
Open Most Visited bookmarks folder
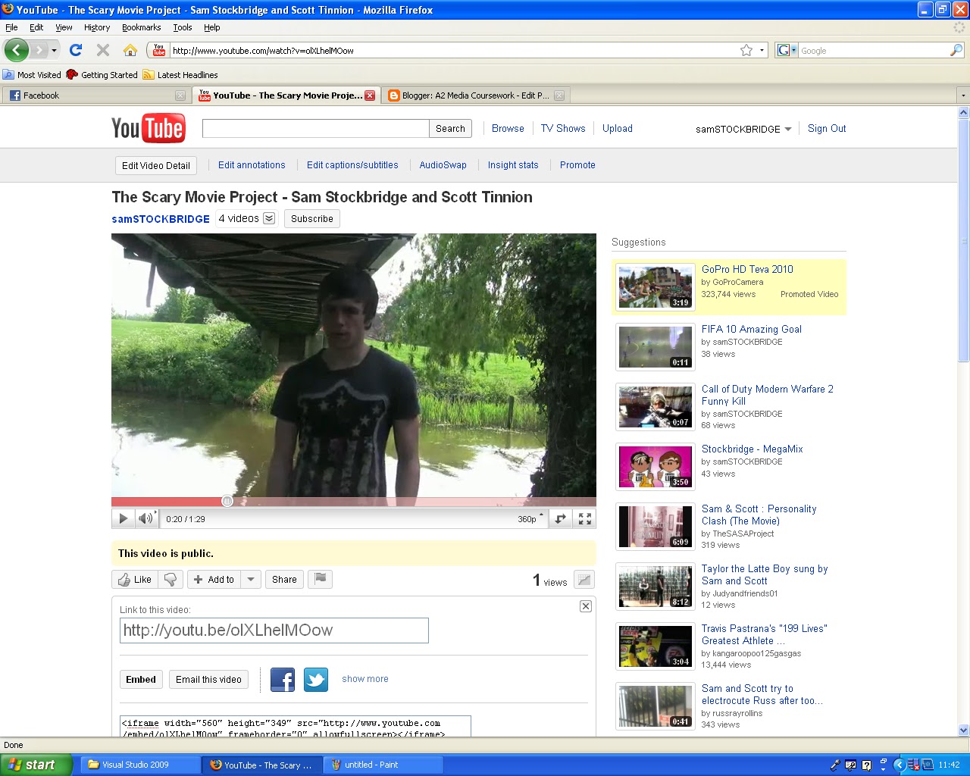(x=32, y=75)
